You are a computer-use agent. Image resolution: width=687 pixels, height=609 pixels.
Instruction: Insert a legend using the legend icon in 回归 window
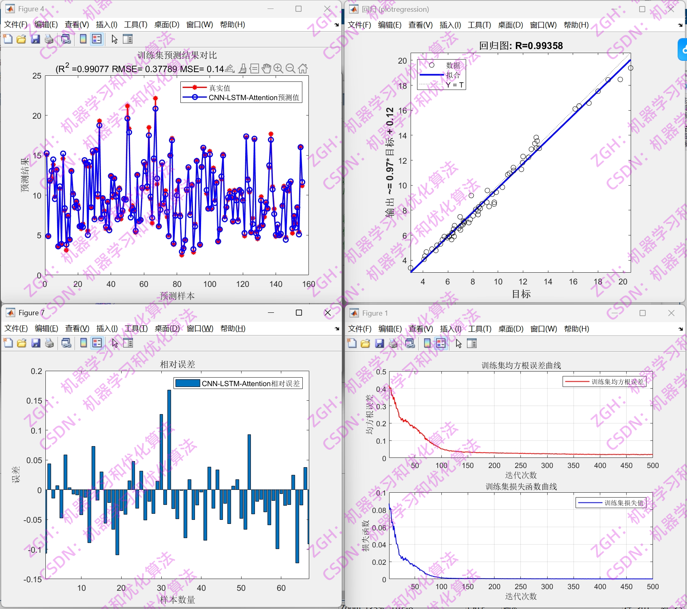450,25
